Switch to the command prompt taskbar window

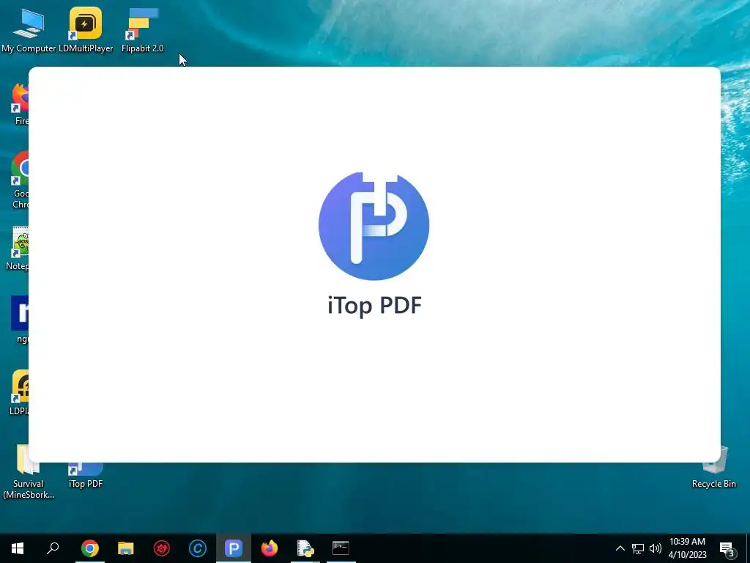341,548
